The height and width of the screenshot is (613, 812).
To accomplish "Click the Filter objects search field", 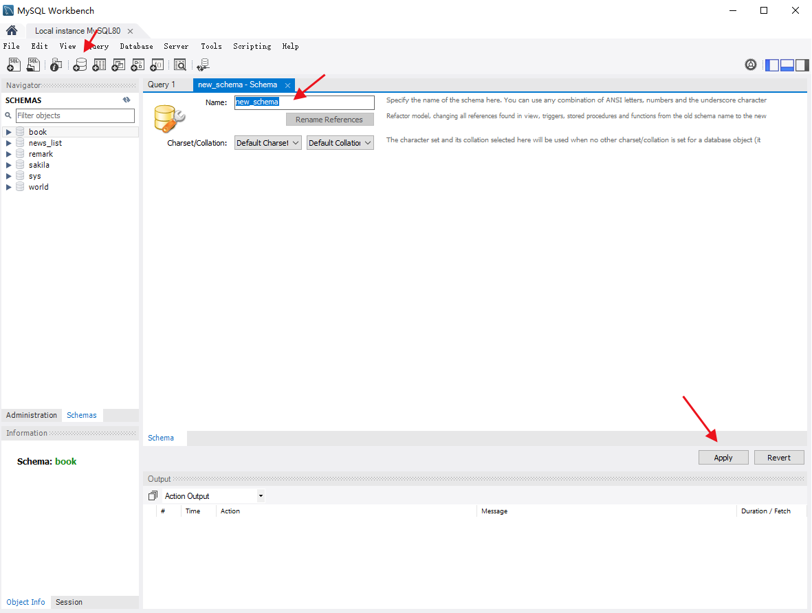I will point(75,115).
